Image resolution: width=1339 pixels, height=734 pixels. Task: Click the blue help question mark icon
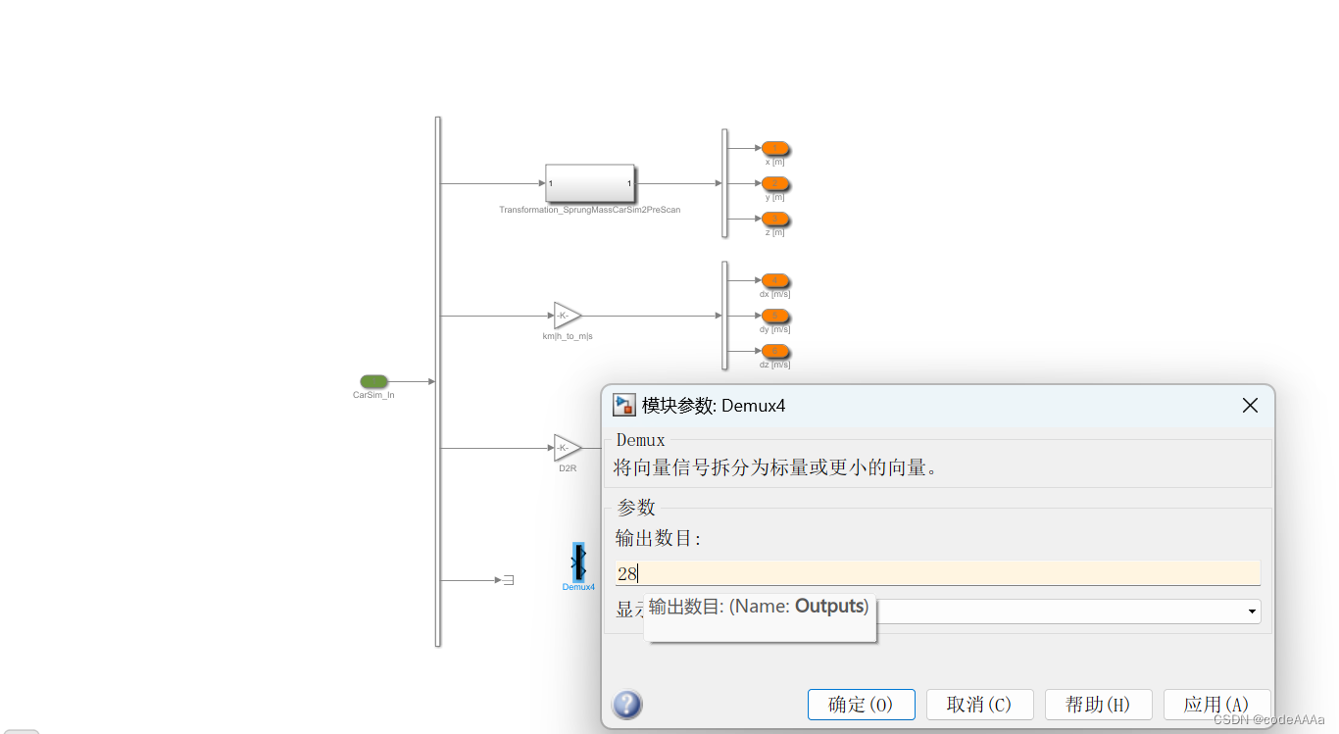(x=627, y=705)
